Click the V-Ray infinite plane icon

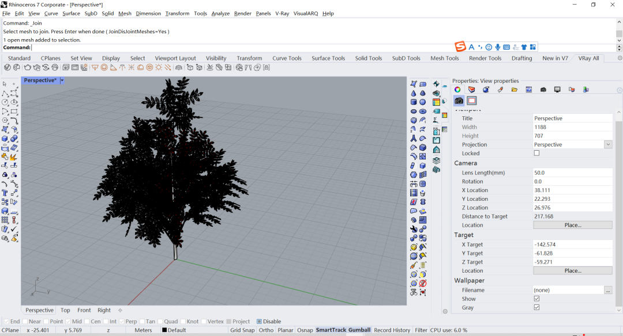(x=179, y=67)
